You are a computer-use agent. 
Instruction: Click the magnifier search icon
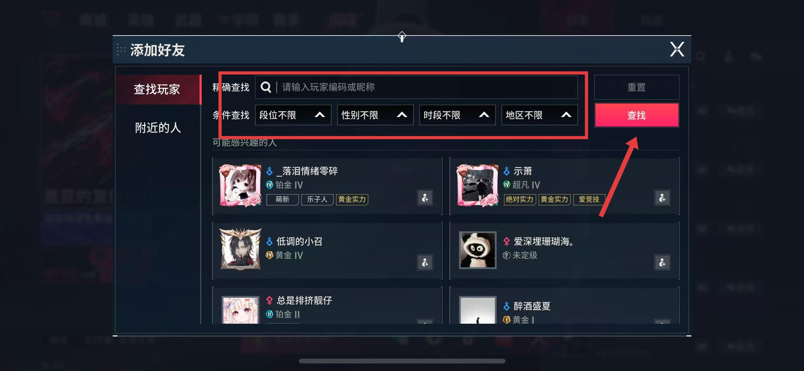[x=266, y=87]
